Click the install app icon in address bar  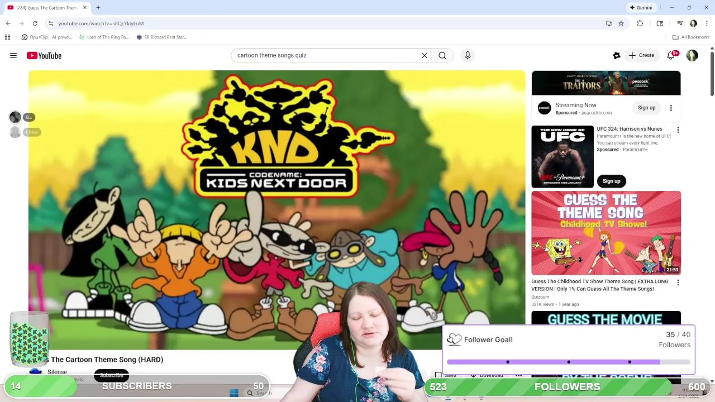point(609,23)
